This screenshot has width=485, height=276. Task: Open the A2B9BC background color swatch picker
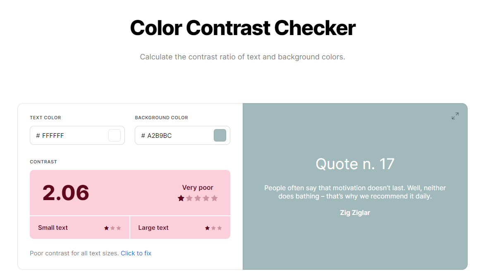point(220,135)
